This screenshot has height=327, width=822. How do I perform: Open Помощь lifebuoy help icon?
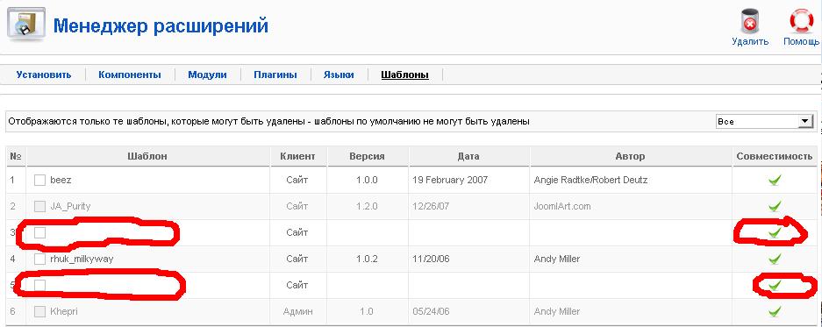802,22
